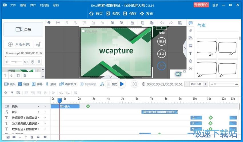Go to 首页 home page

(x=96, y=14)
